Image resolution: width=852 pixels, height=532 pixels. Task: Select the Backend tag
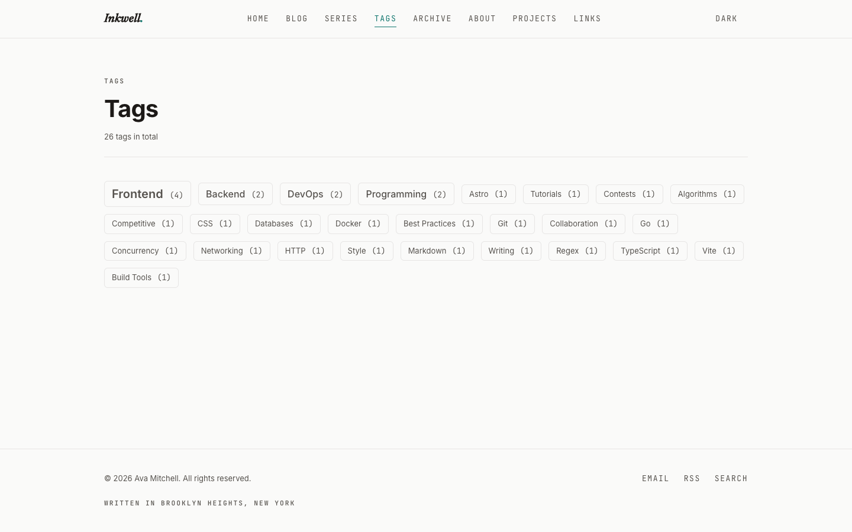(x=235, y=194)
